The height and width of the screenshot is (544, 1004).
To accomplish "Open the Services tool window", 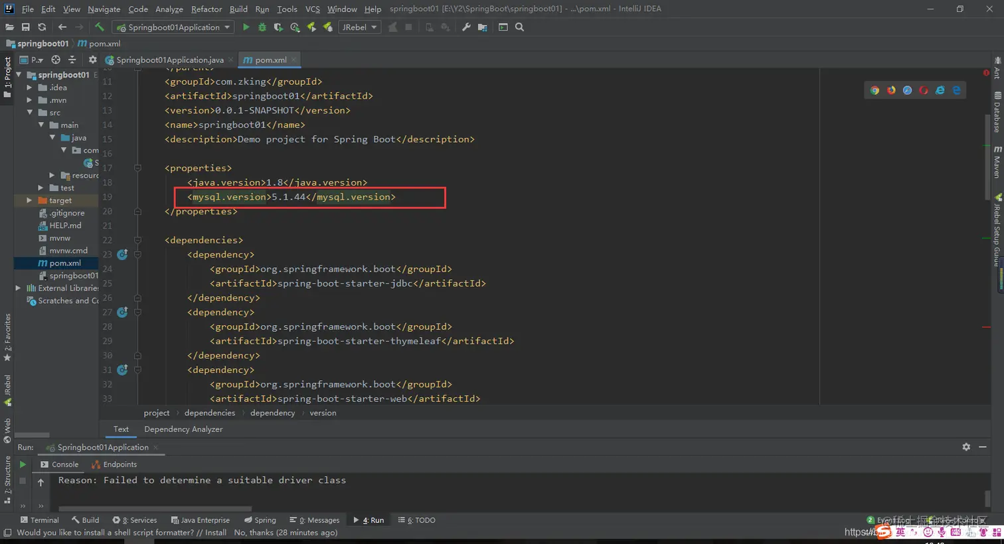I will tap(135, 520).
